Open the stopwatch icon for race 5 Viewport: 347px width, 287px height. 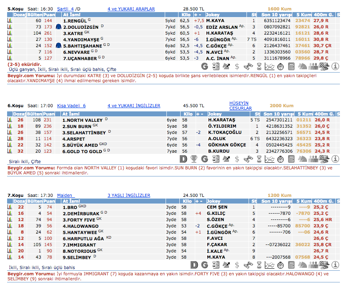281,66
